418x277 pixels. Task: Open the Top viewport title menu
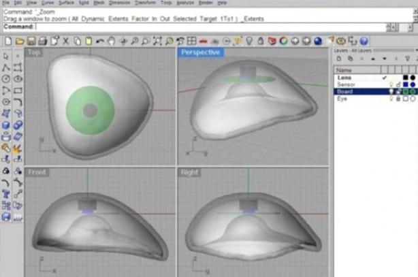click(x=33, y=52)
